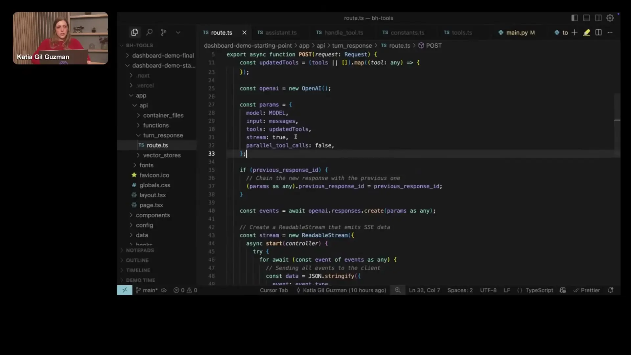Open the Search magnifier icon
This screenshot has width=631, height=355.
pos(149,32)
